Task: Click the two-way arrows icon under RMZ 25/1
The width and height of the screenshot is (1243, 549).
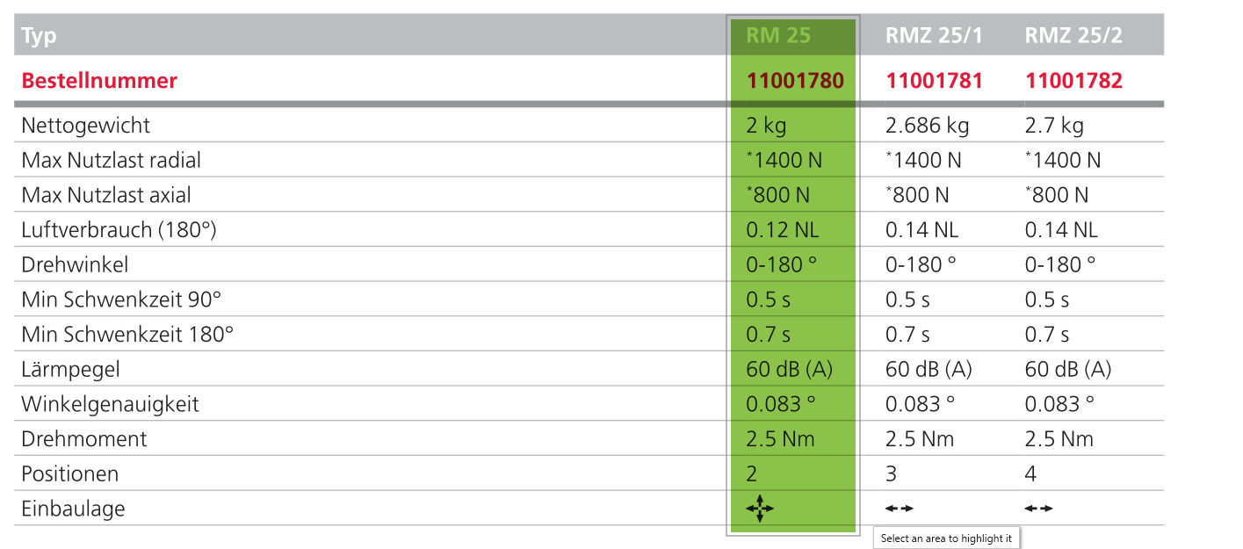Action: pos(900,508)
